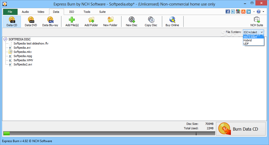Click the file icon beside Softpedia.WMV
Image resolution: width=269 pixels, height=145 pixels.
[x=10, y=60]
